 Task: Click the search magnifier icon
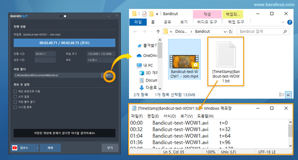(x=285, y=32)
